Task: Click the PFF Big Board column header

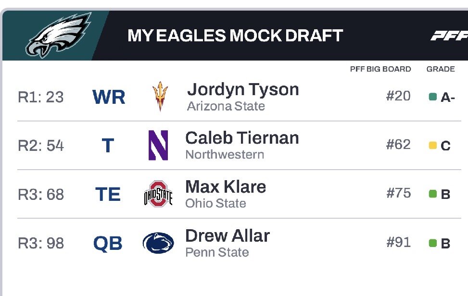Action: pos(380,69)
